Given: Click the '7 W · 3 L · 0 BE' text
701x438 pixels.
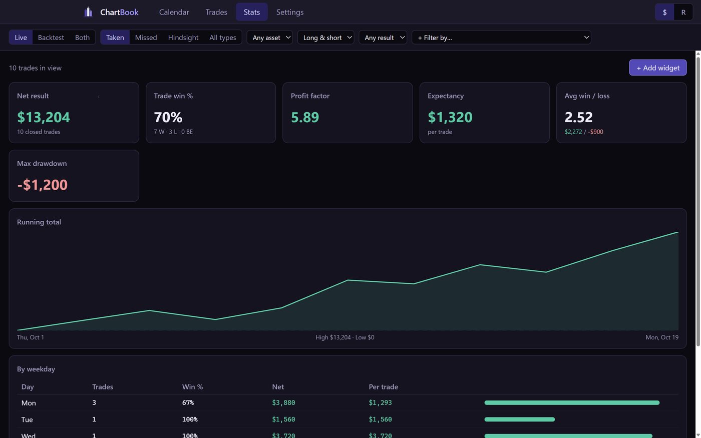Looking at the screenshot, I should (173, 132).
